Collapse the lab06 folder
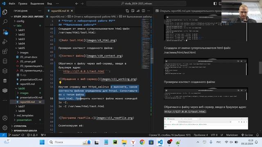 click(x=22, y=89)
